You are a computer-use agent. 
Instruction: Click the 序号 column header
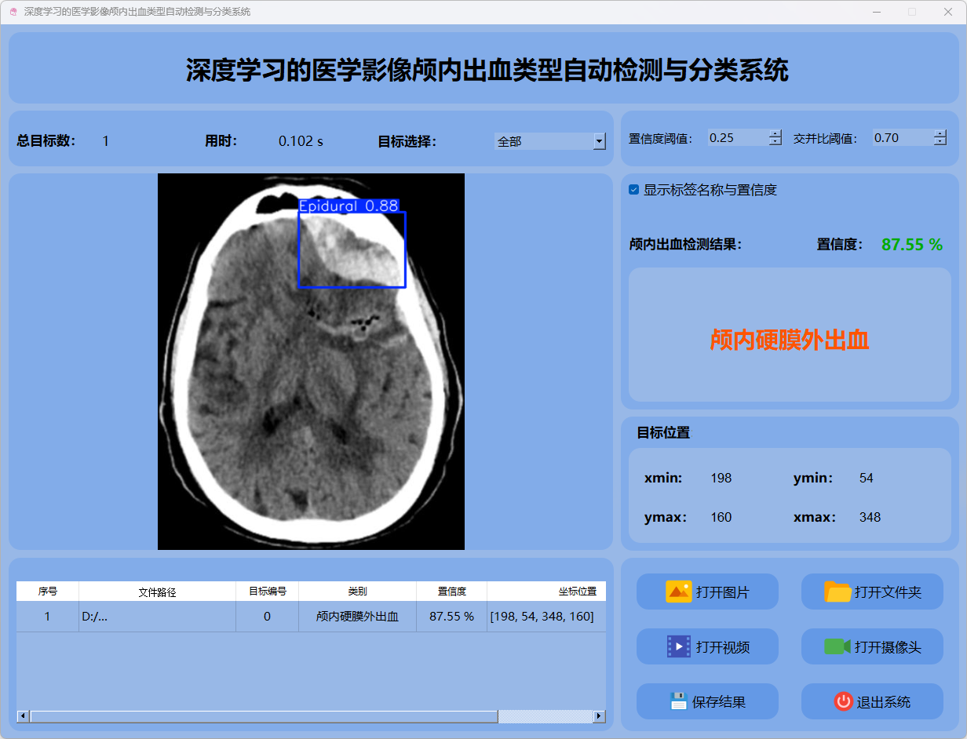(x=48, y=592)
